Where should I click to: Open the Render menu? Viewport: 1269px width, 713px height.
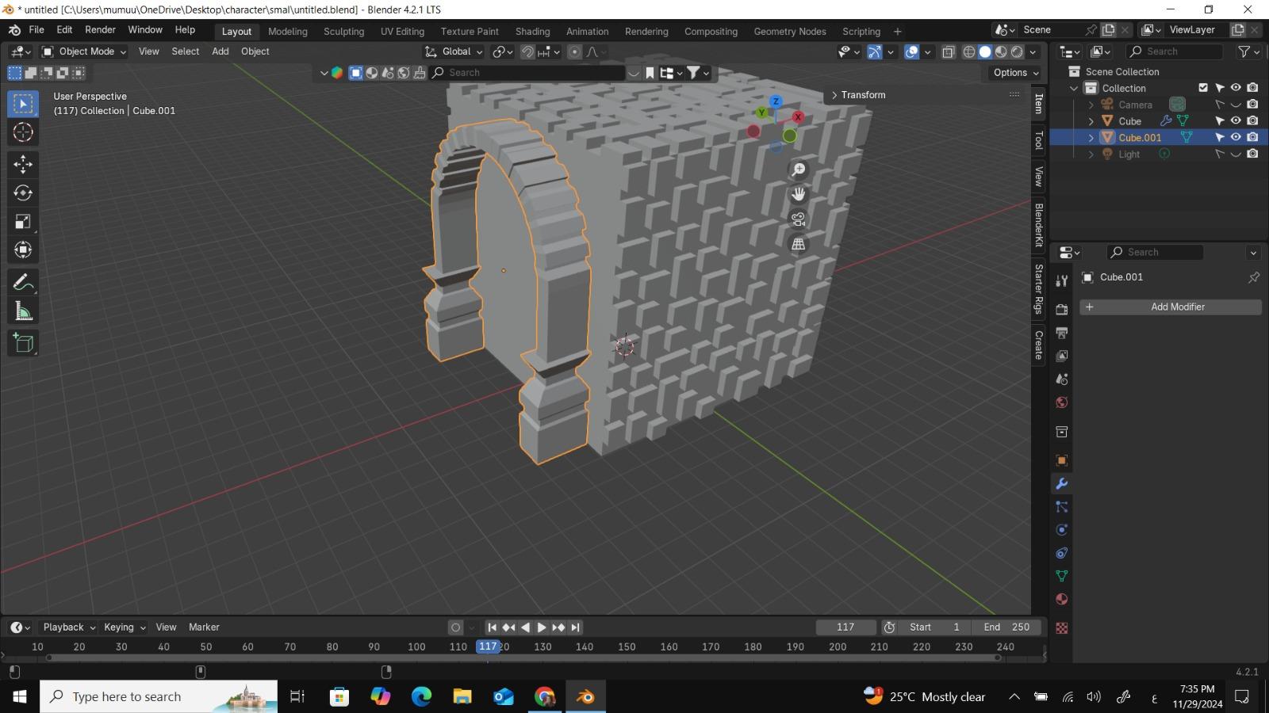tap(100, 30)
